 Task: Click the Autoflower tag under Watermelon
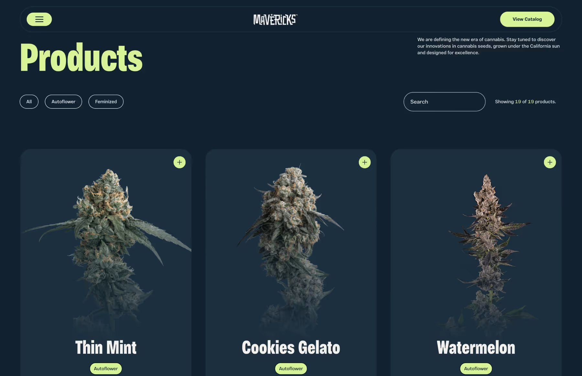point(476,369)
